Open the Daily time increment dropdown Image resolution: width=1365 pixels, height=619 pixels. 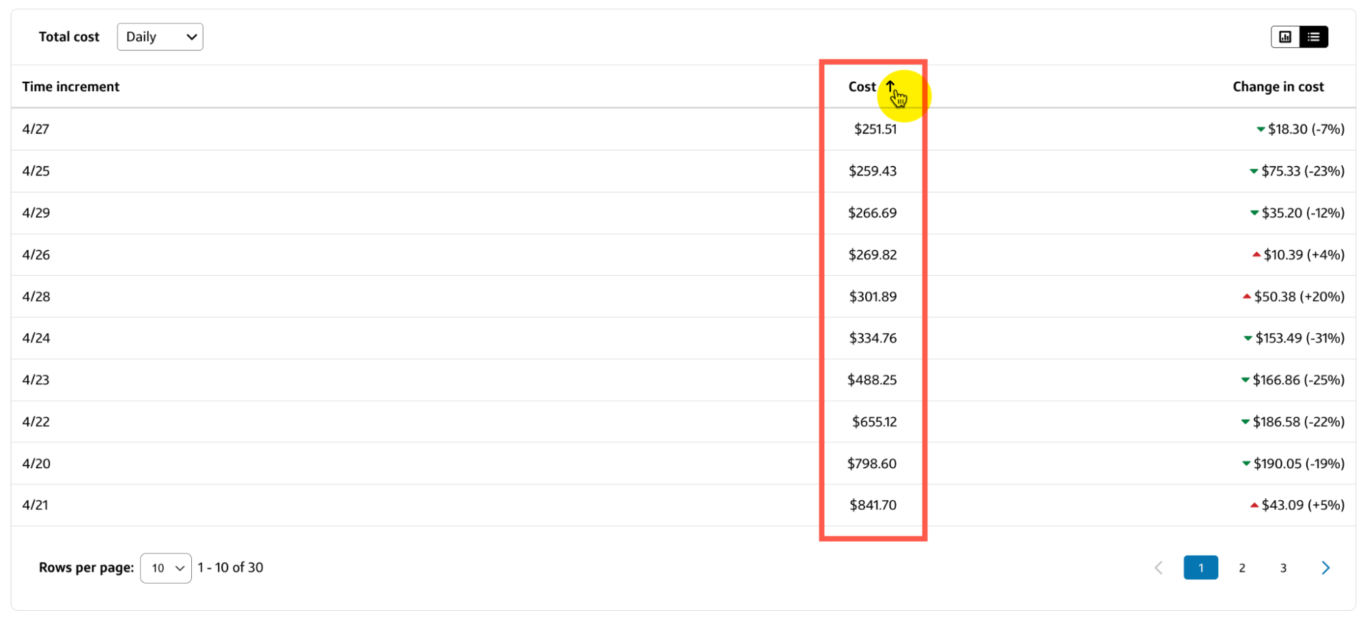point(160,37)
